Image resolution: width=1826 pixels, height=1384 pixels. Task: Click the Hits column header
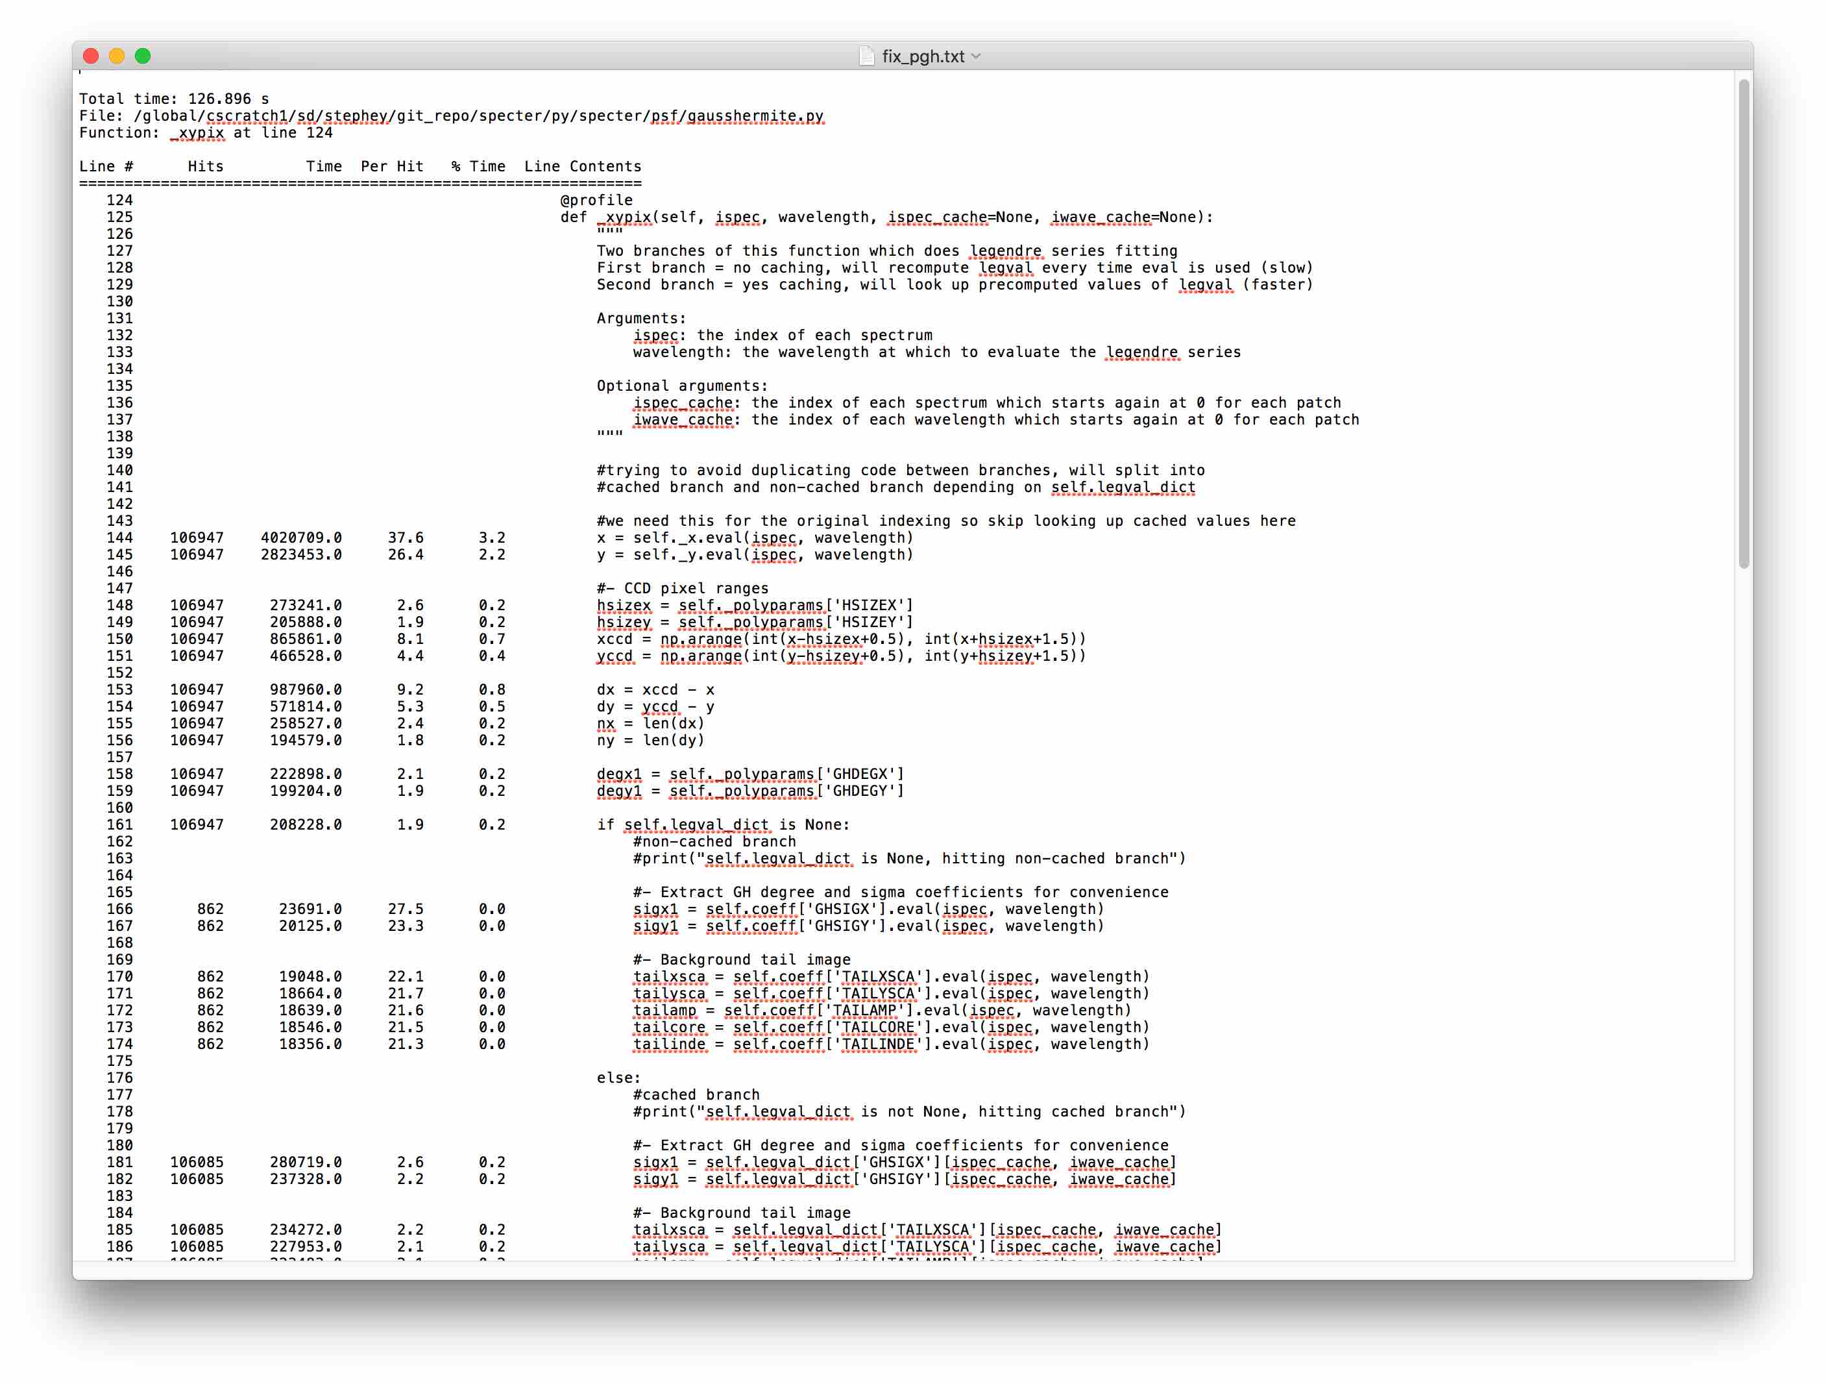pyautogui.click(x=204, y=165)
